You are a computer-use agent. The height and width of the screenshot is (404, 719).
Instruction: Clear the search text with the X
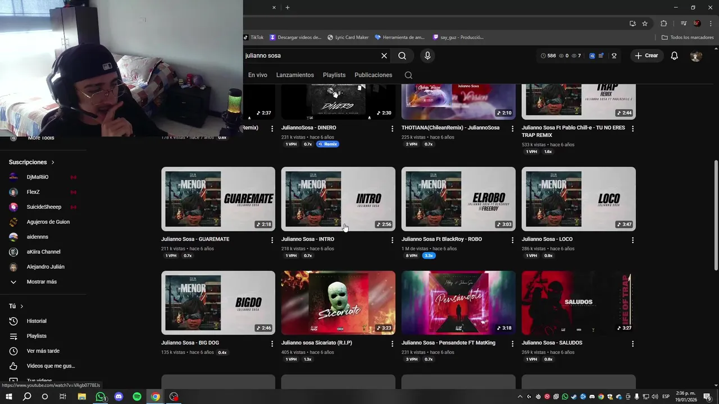click(384, 56)
